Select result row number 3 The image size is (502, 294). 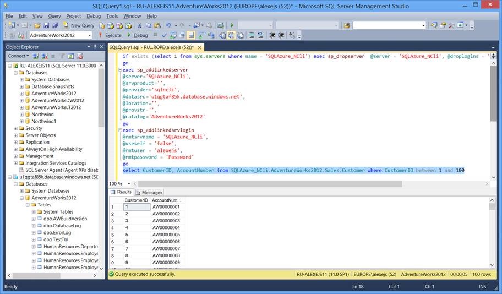[113, 221]
